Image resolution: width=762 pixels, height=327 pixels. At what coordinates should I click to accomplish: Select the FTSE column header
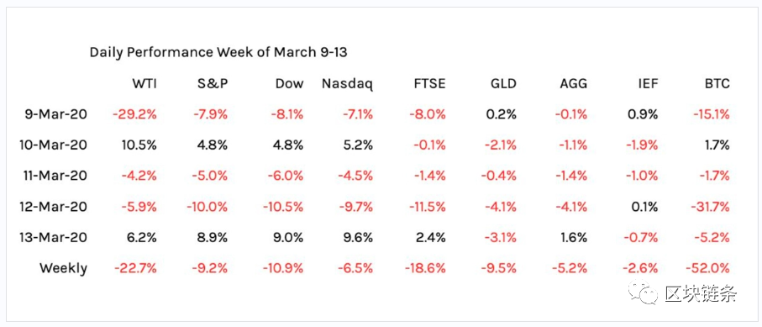point(429,84)
